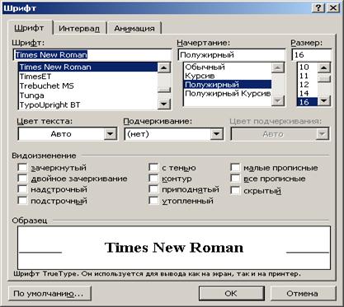Close the Шрифт dialog window
This screenshot has height=307, width=344.
coord(332,8)
